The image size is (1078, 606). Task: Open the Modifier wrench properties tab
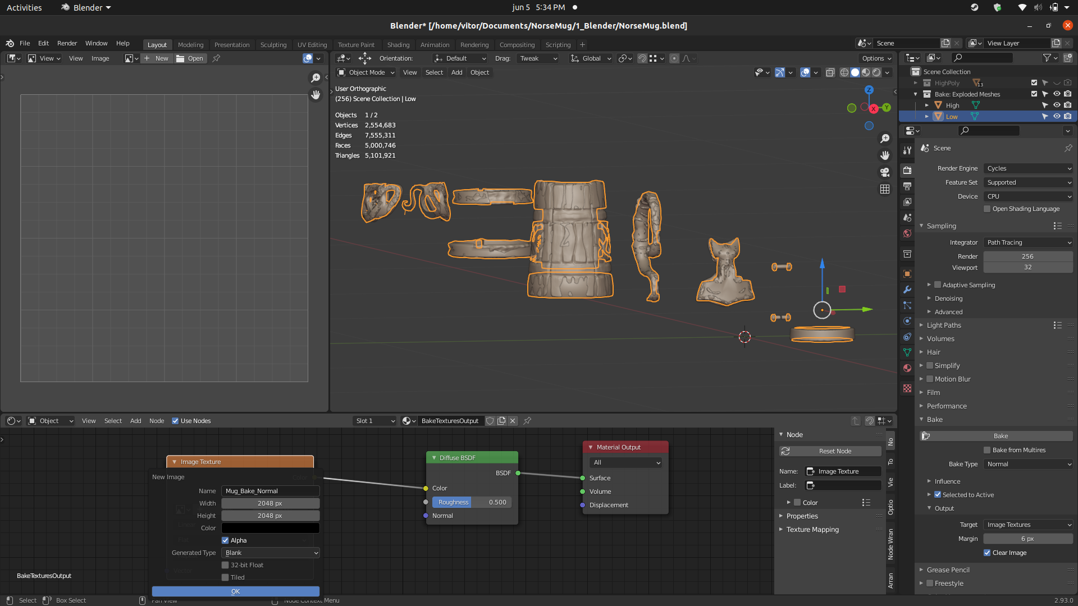pyautogui.click(x=907, y=290)
